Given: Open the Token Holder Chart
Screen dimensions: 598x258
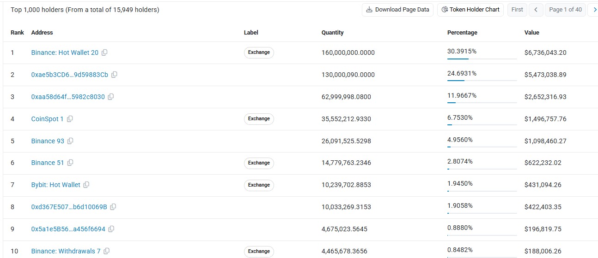Looking at the screenshot, I should 470,10.
